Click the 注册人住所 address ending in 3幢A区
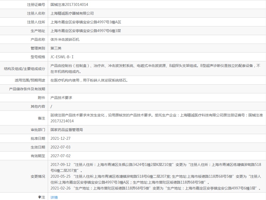266x200 pixels. (x=86, y=22)
